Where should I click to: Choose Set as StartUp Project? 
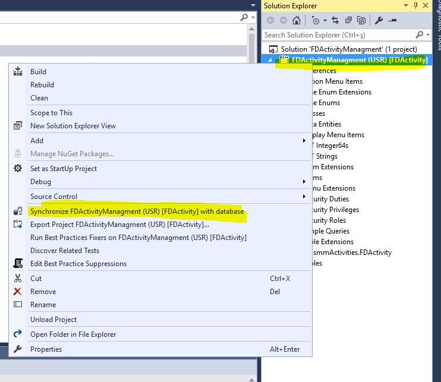click(64, 168)
